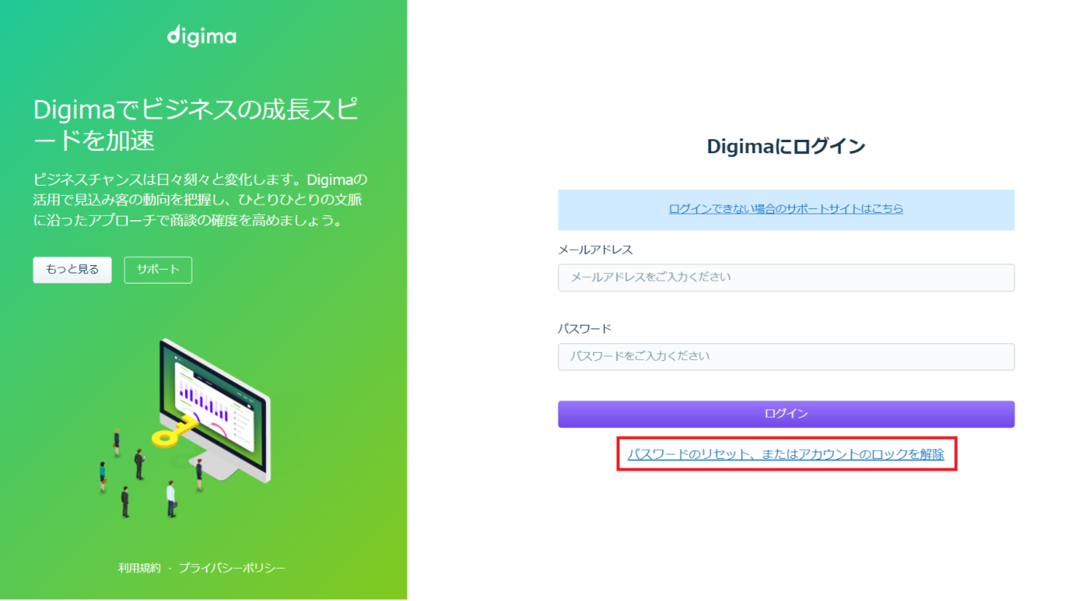Click the purple ログイン button
The image size is (1088, 601).
tap(786, 414)
